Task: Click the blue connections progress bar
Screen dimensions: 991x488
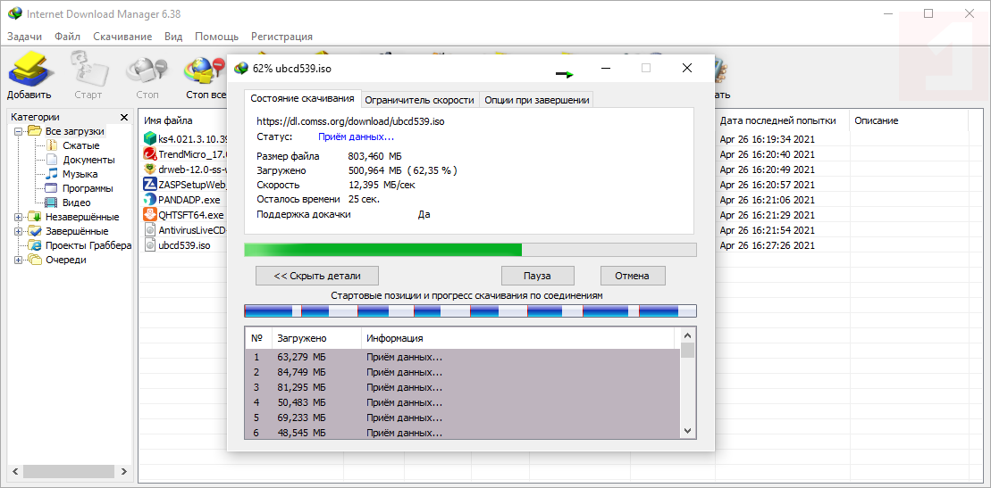Action: (x=470, y=310)
